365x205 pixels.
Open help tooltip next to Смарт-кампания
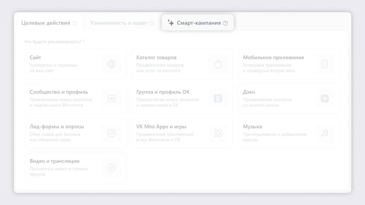[x=225, y=22]
